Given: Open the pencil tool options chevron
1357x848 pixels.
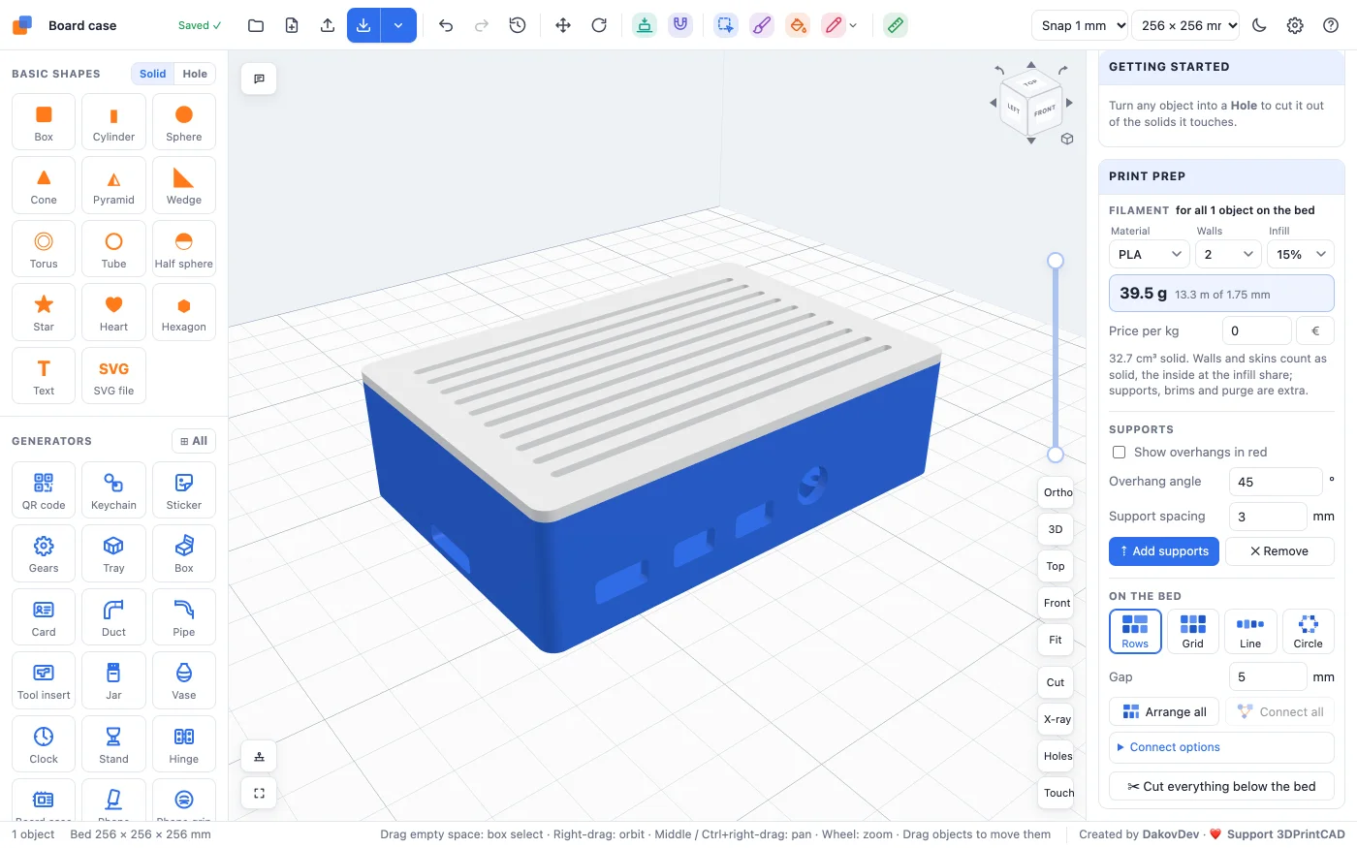Looking at the screenshot, I should [x=853, y=25].
